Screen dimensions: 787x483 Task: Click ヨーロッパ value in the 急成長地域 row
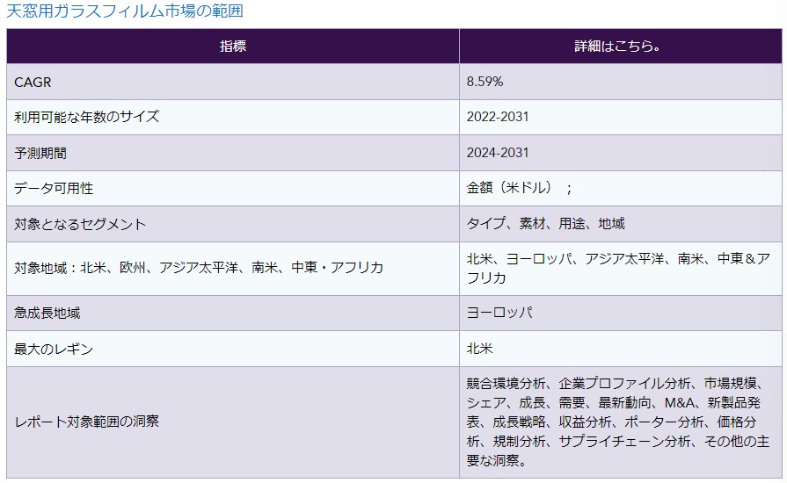click(499, 313)
